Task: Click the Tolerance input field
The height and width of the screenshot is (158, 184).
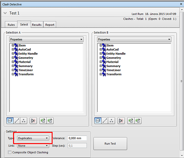Action: [77, 138]
